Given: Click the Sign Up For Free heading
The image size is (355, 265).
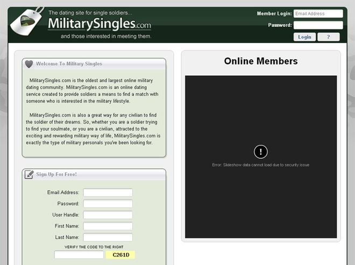Looking at the screenshot, I should (56, 174).
